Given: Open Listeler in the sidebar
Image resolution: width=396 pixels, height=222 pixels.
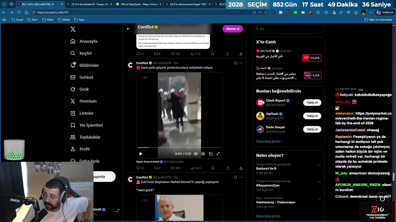Looking at the screenshot, I should (x=82, y=113).
